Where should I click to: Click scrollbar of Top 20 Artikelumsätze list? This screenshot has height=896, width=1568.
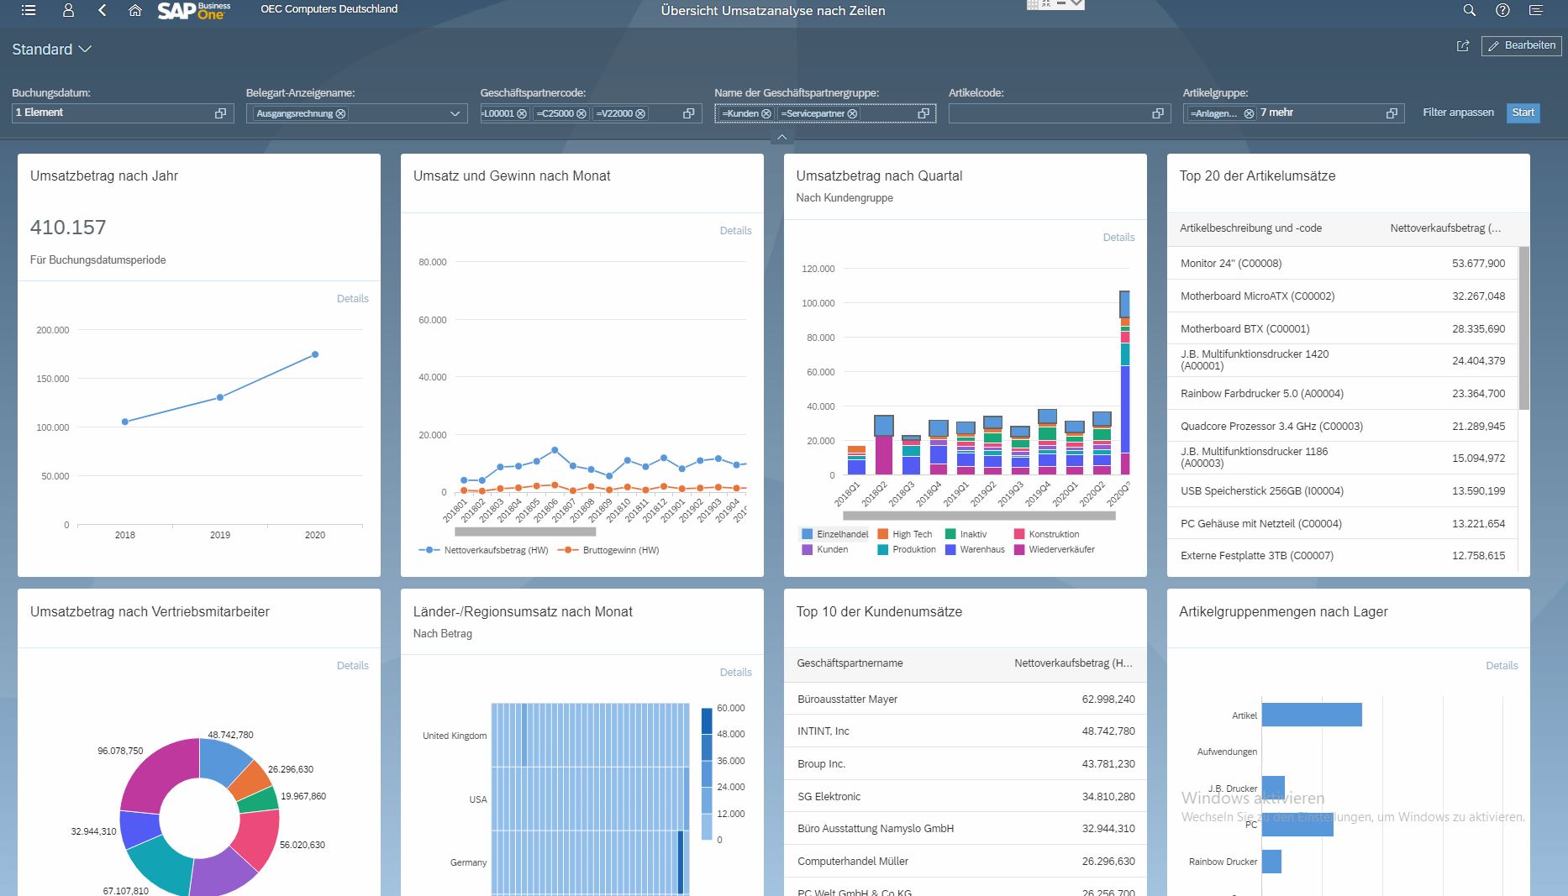(1524, 328)
